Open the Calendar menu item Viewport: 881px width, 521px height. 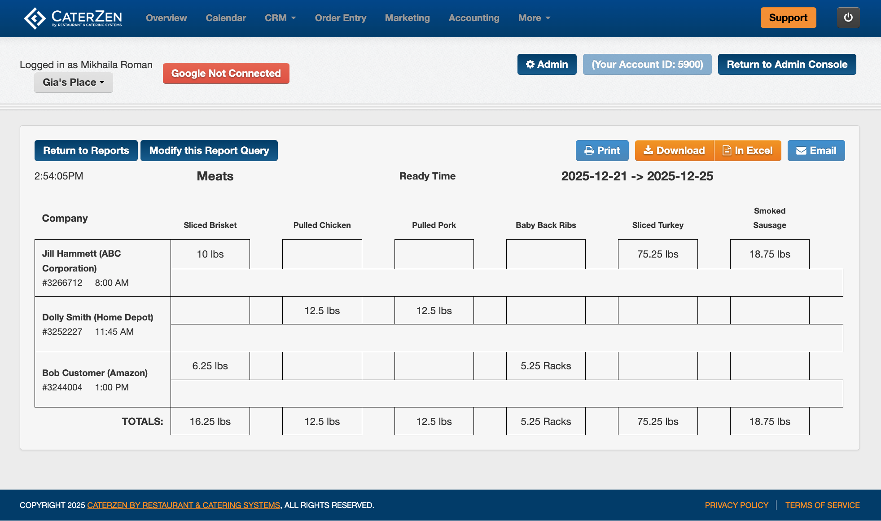point(226,18)
